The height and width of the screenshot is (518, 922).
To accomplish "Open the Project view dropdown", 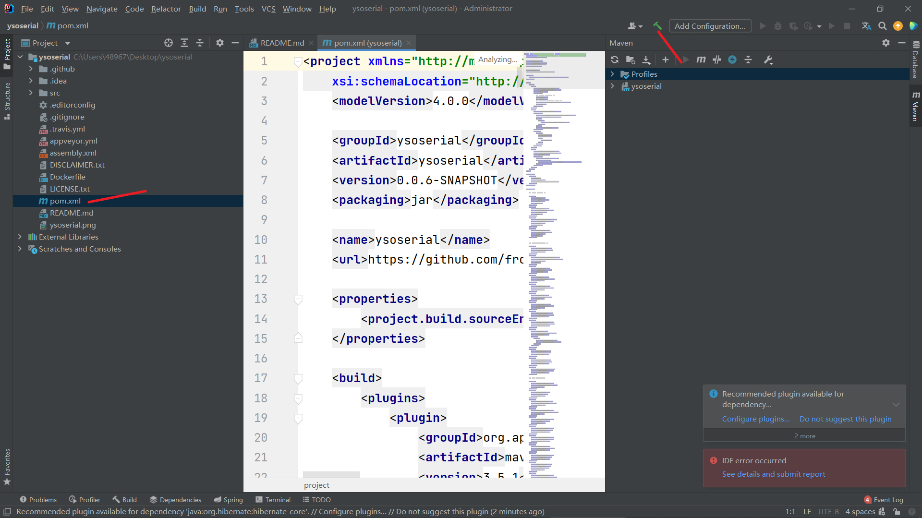I will (67, 43).
